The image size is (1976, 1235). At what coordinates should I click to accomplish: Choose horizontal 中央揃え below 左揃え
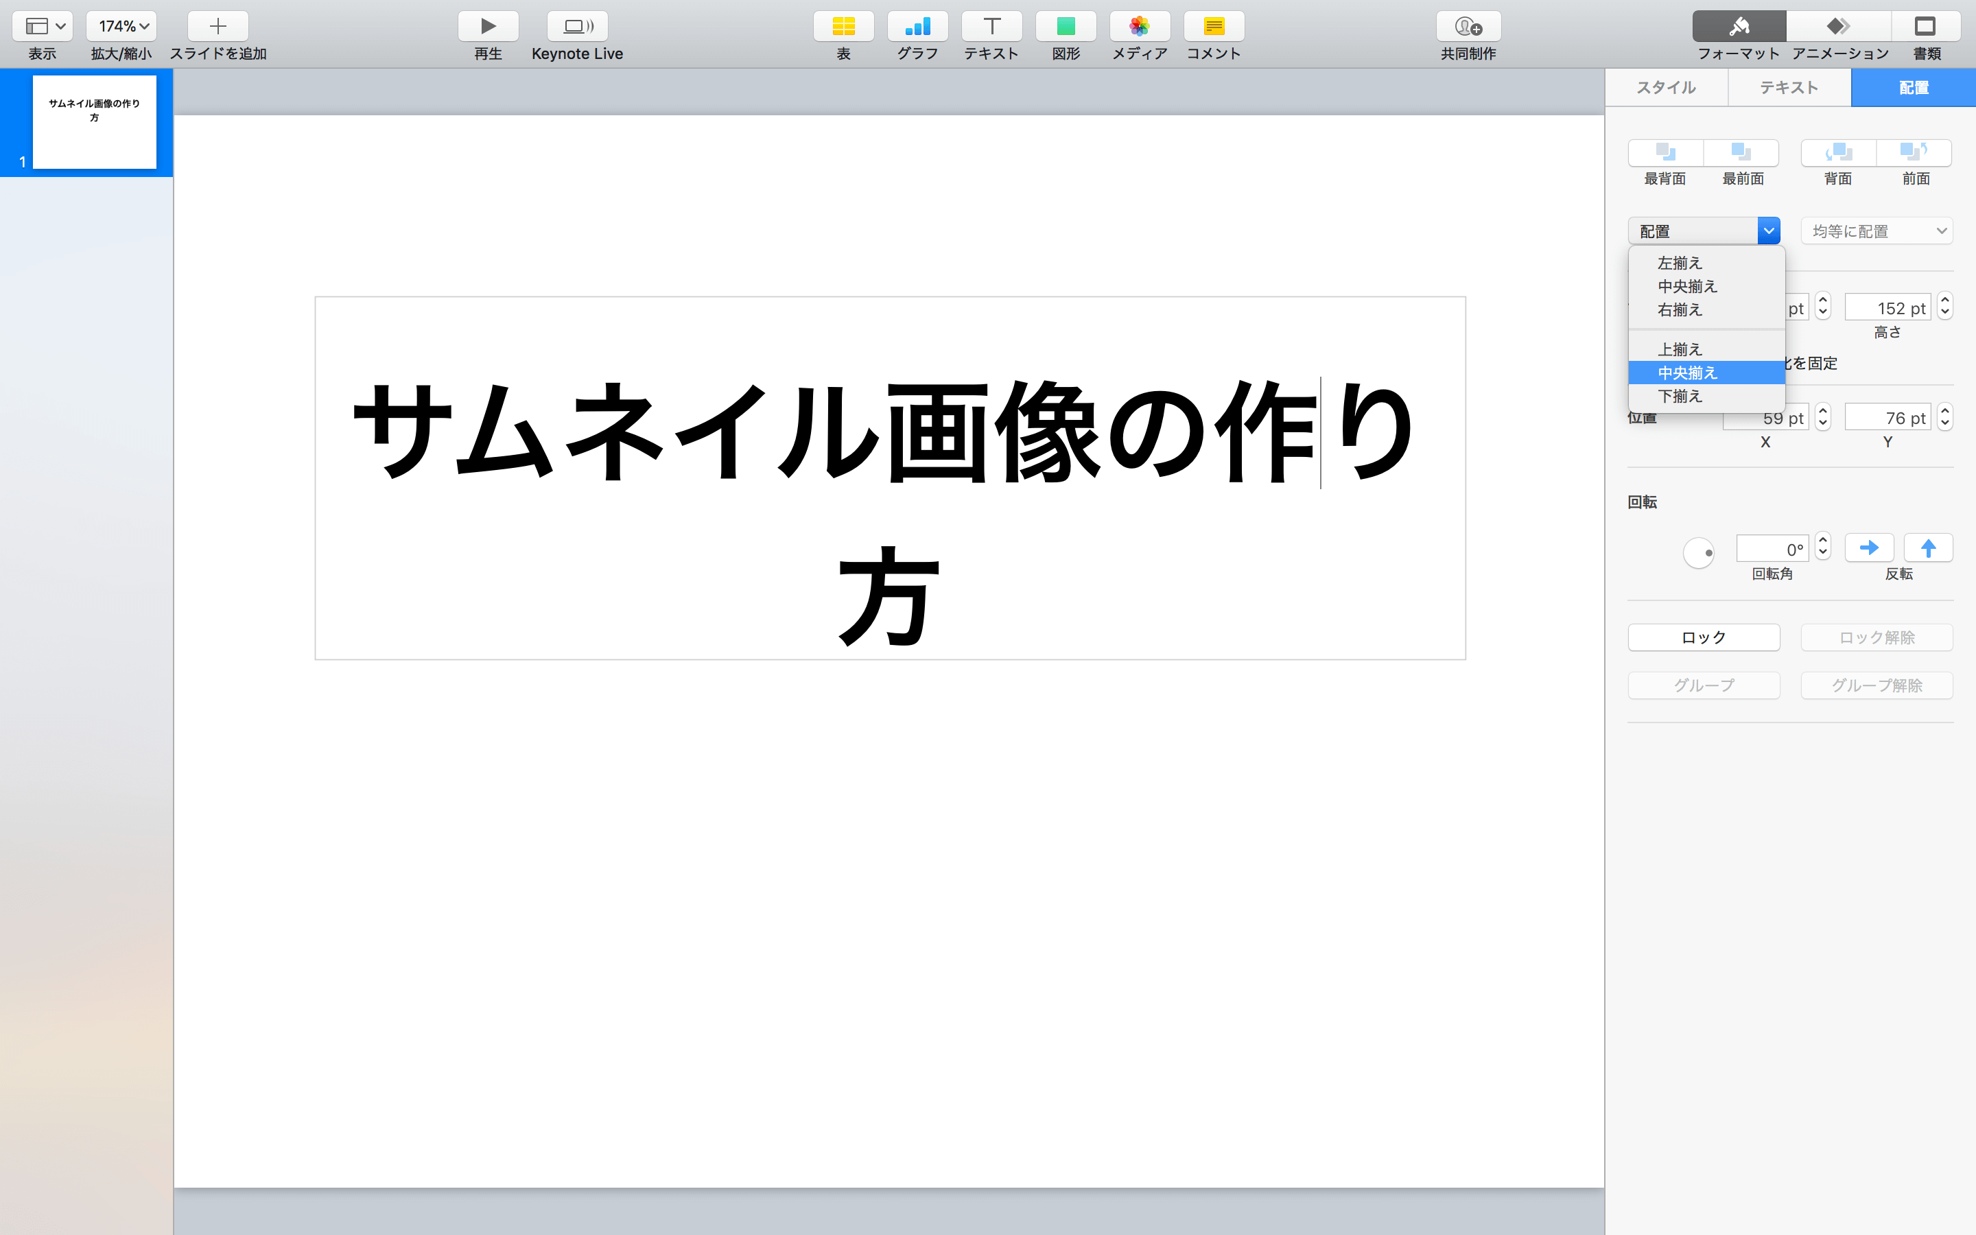coord(1706,287)
